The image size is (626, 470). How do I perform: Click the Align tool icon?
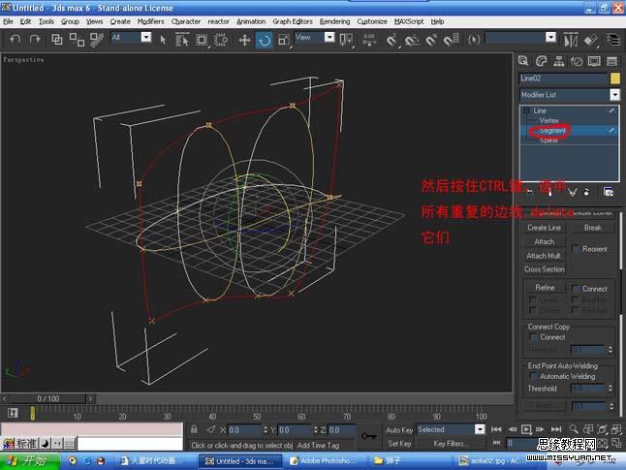[x=590, y=40]
